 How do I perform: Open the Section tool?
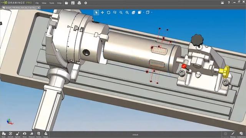(38, 135)
